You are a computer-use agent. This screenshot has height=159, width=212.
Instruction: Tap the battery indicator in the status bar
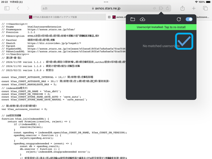[x=208, y=2]
